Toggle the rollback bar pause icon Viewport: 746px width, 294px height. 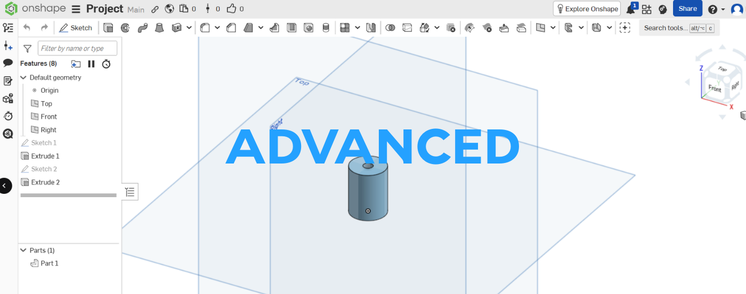click(x=91, y=64)
